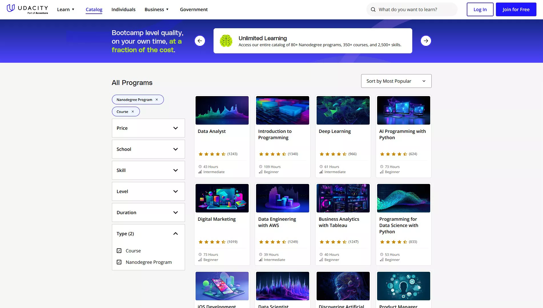Remove the Nanodegree Program filter chip
Image resolution: width=543 pixels, height=308 pixels.
(157, 100)
